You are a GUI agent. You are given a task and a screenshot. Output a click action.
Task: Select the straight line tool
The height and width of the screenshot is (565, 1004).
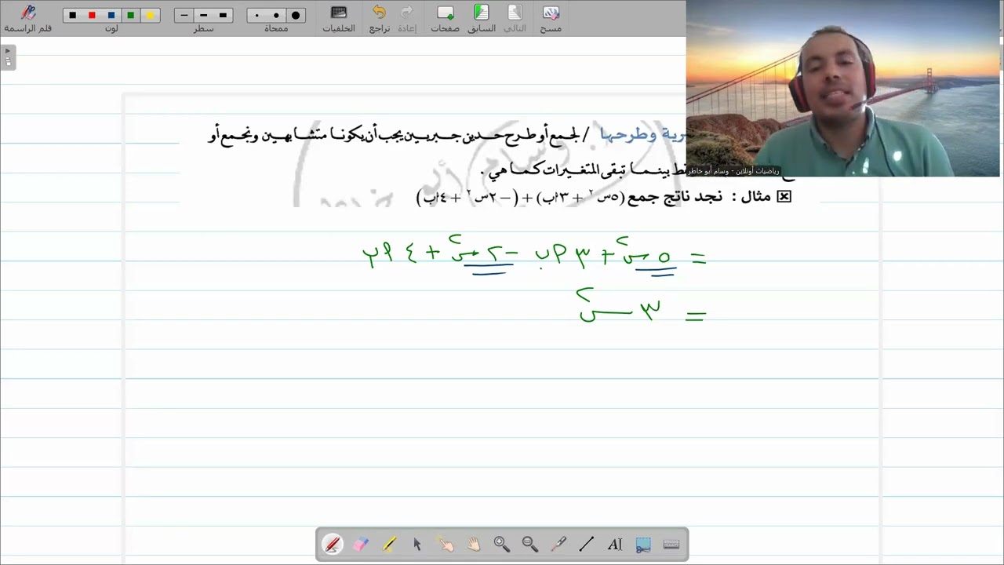click(587, 544)
